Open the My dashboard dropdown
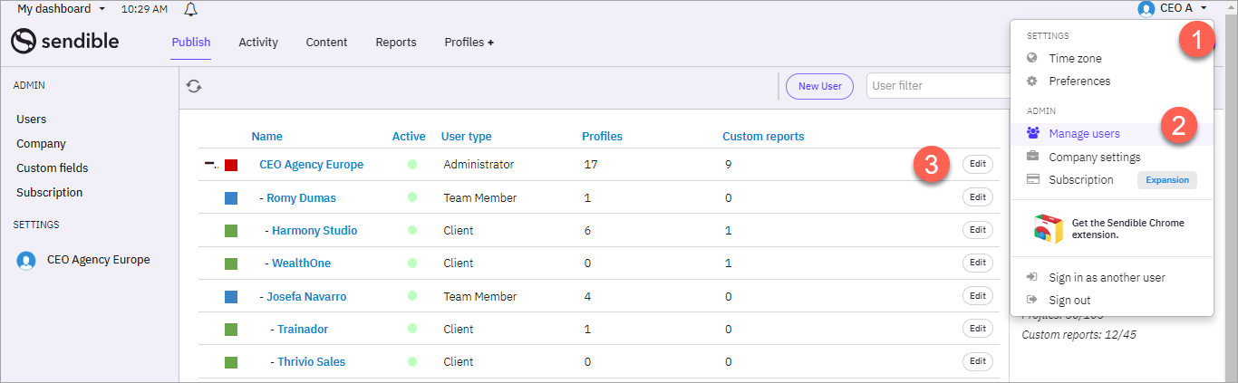The image size is (1238, 383). click(x=62, y=8)
